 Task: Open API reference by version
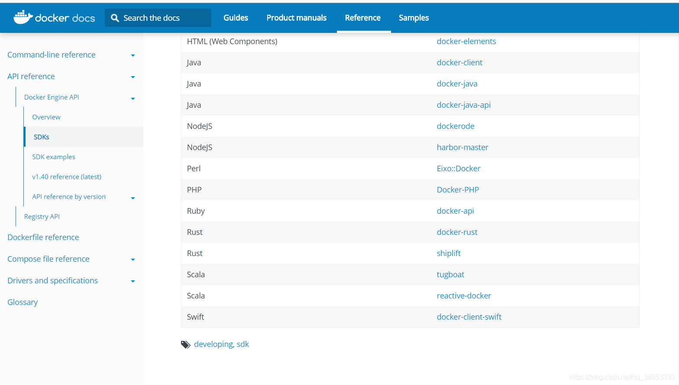(69, 197)
